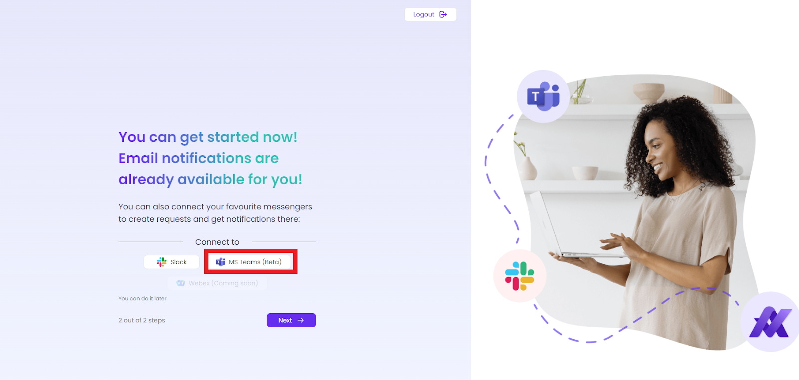Click the large Microsoft Teams circle icon
Screen dimensions: 799x380
[x=543, y=96]
